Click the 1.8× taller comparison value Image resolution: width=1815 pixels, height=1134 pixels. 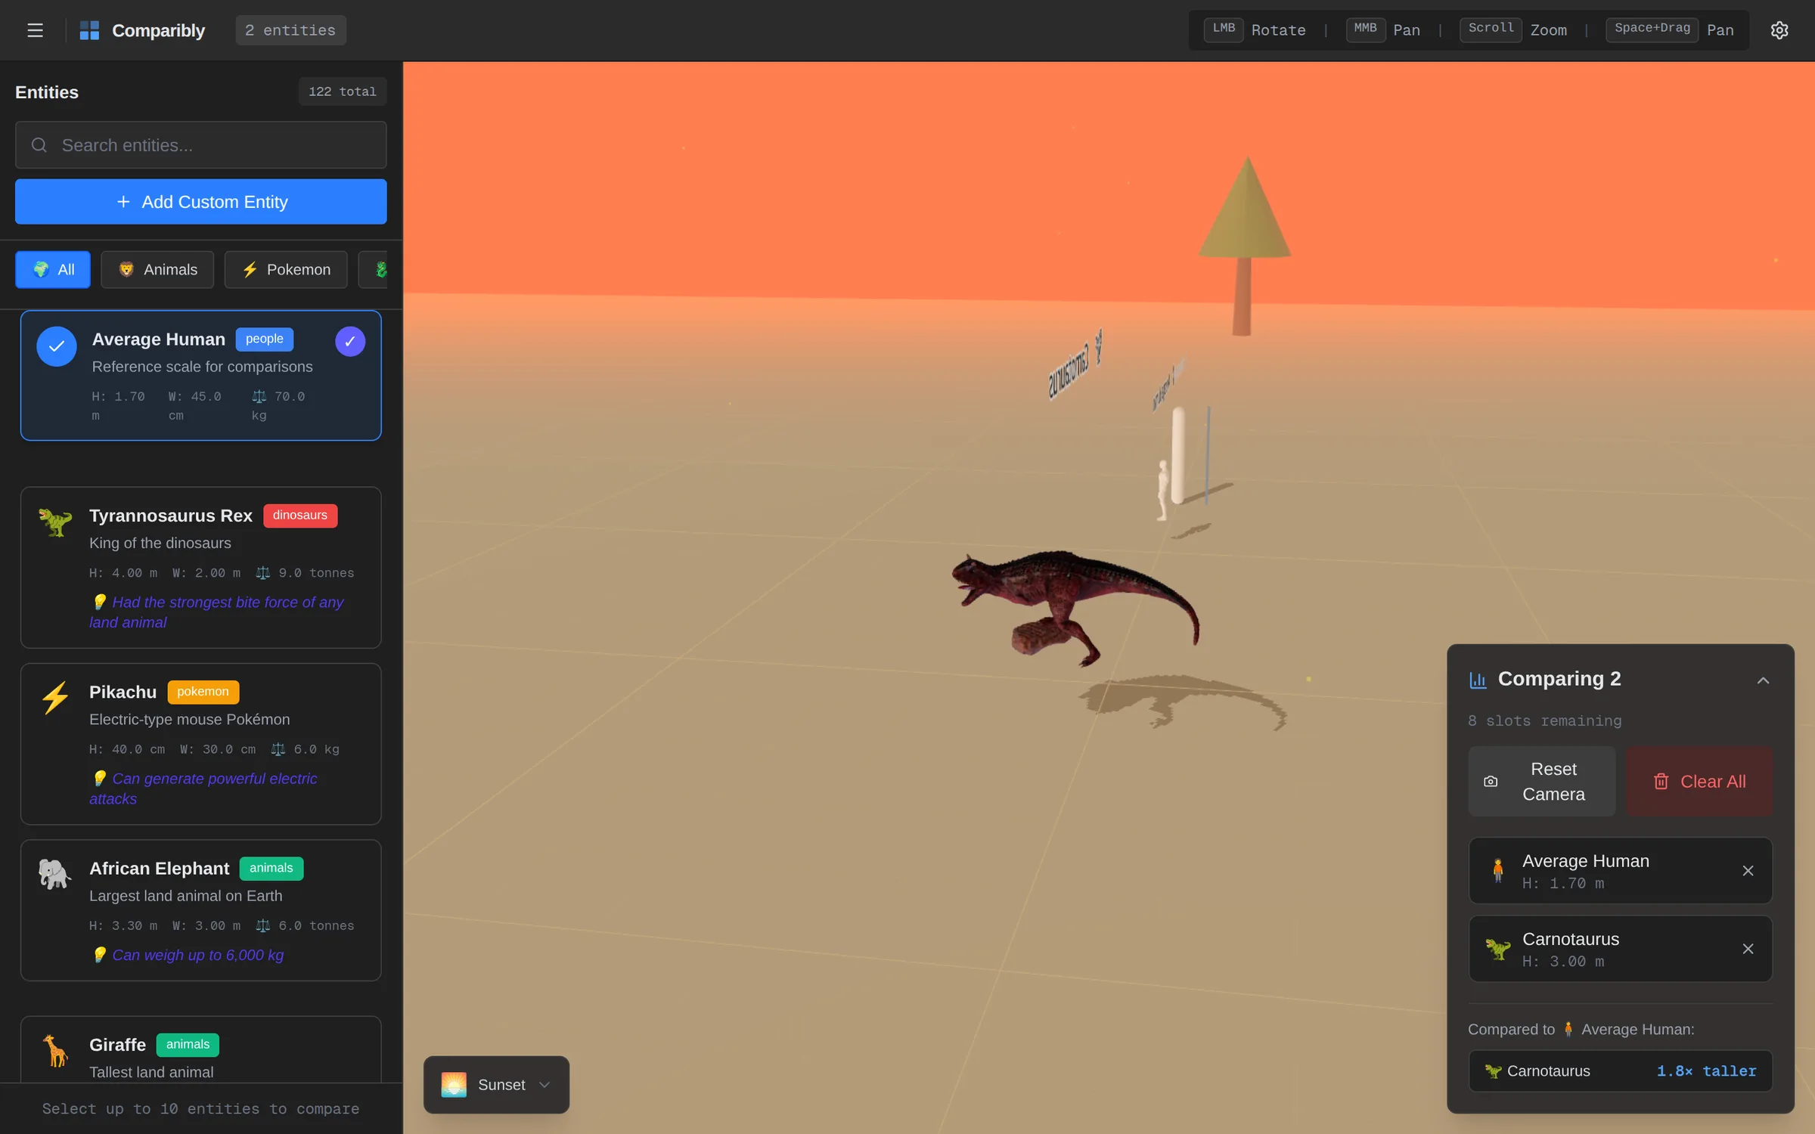[1706, 1071]
